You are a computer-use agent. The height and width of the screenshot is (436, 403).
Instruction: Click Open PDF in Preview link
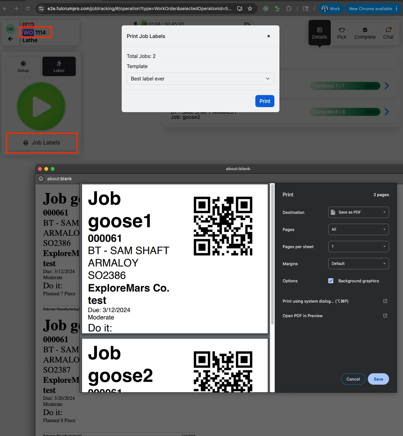click(303, 316)
